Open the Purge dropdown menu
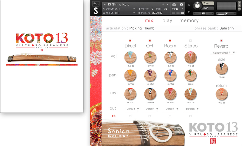242x146 pixels. pyautogui.click(x=182, y=9)
